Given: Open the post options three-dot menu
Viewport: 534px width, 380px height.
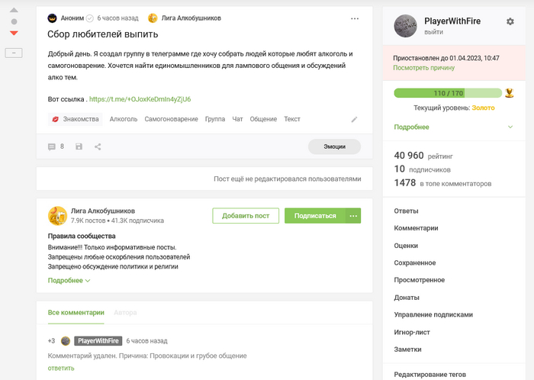Looking at the screenshot, I should pos(355,18).
